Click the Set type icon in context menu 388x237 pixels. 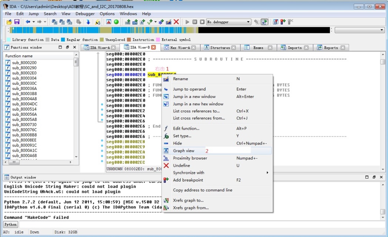point(166,136)
